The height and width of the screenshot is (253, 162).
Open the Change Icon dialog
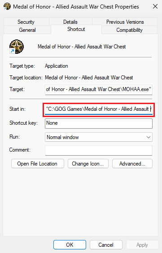[x=88, y=164]
